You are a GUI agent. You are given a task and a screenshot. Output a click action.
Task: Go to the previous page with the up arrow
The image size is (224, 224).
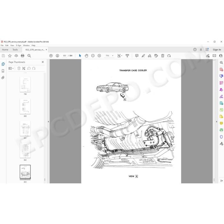tap(51, 56)
